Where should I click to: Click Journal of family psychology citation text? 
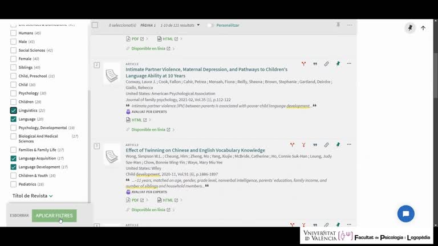click(x=178, y=100)
